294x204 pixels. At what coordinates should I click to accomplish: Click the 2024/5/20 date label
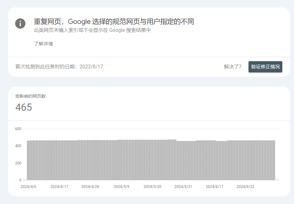[x=152, y=187]
